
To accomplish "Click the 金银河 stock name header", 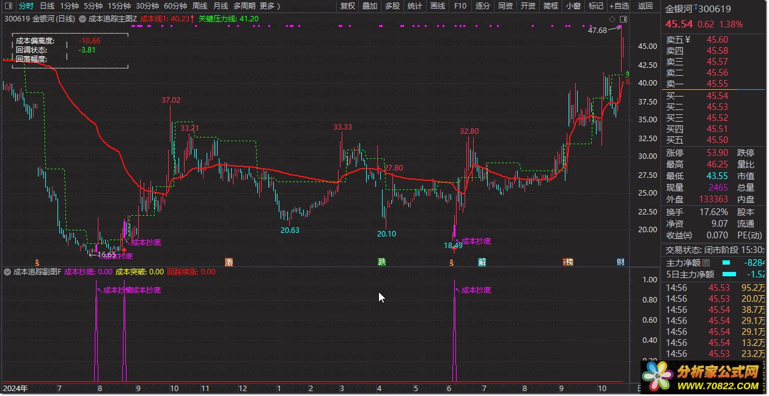I will tap(679, 9).
